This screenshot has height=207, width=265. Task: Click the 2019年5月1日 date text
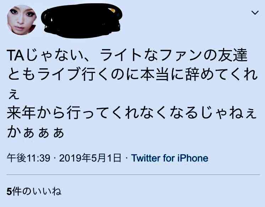pos(90,158)
